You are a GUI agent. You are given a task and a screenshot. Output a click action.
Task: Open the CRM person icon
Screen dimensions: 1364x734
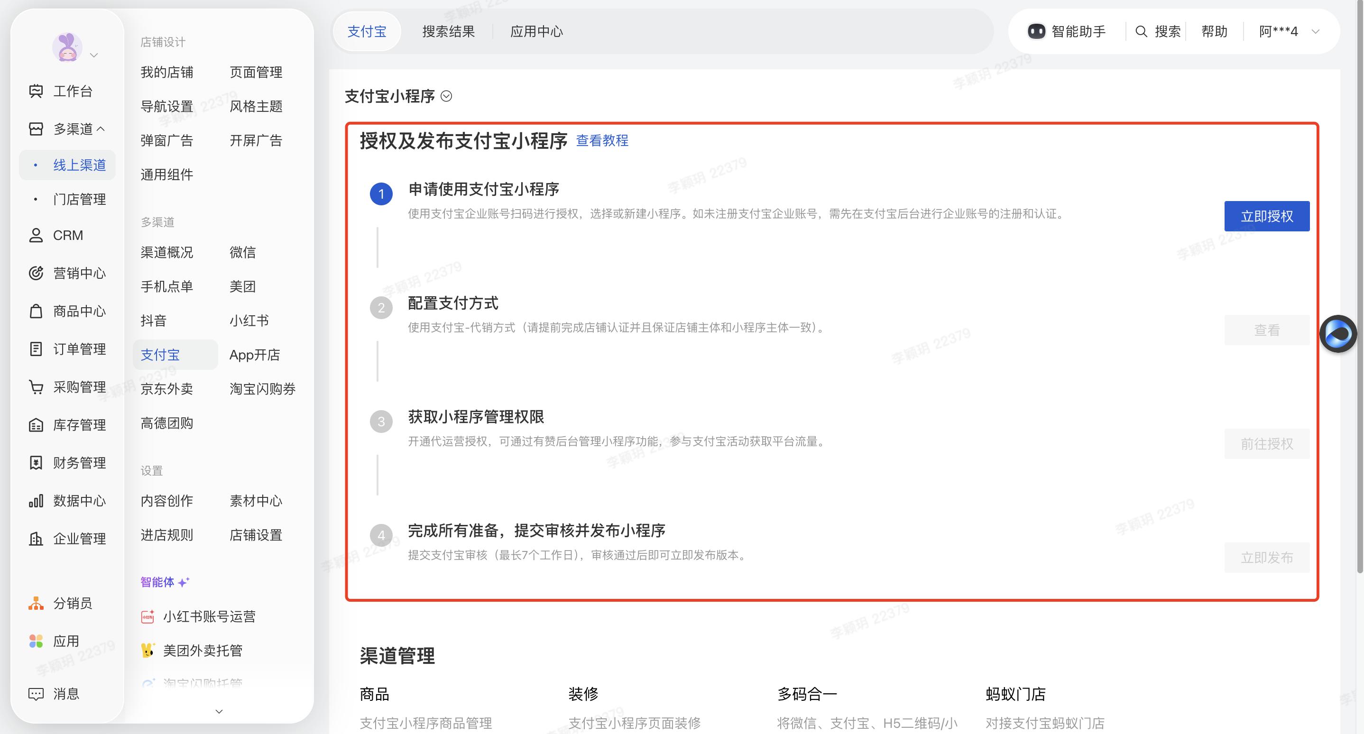(x=36, y=235)
